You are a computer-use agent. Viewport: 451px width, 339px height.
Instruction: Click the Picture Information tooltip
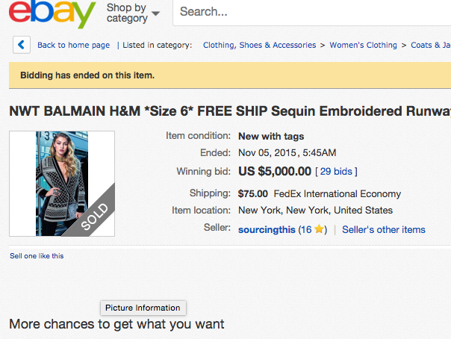(143, 308)
